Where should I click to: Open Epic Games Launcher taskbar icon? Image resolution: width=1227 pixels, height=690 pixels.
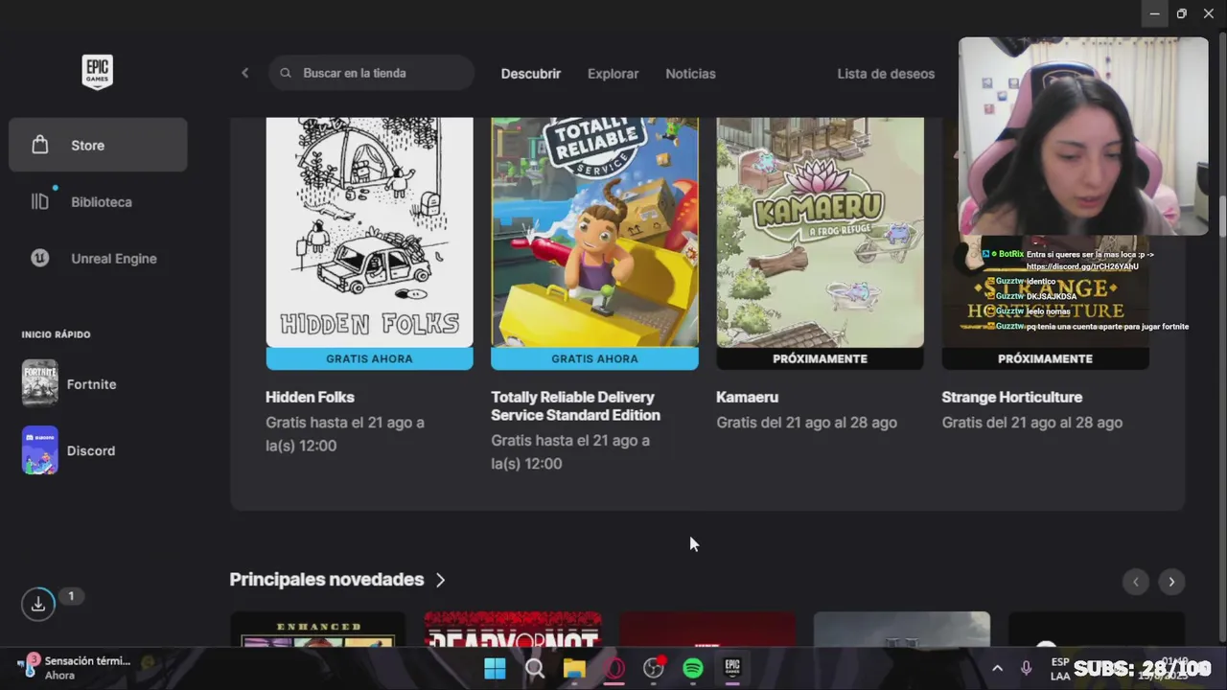point(732,668)
